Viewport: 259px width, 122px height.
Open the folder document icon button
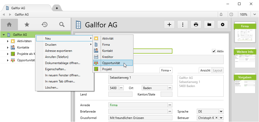pyautogui.click(x=209, y=25)
